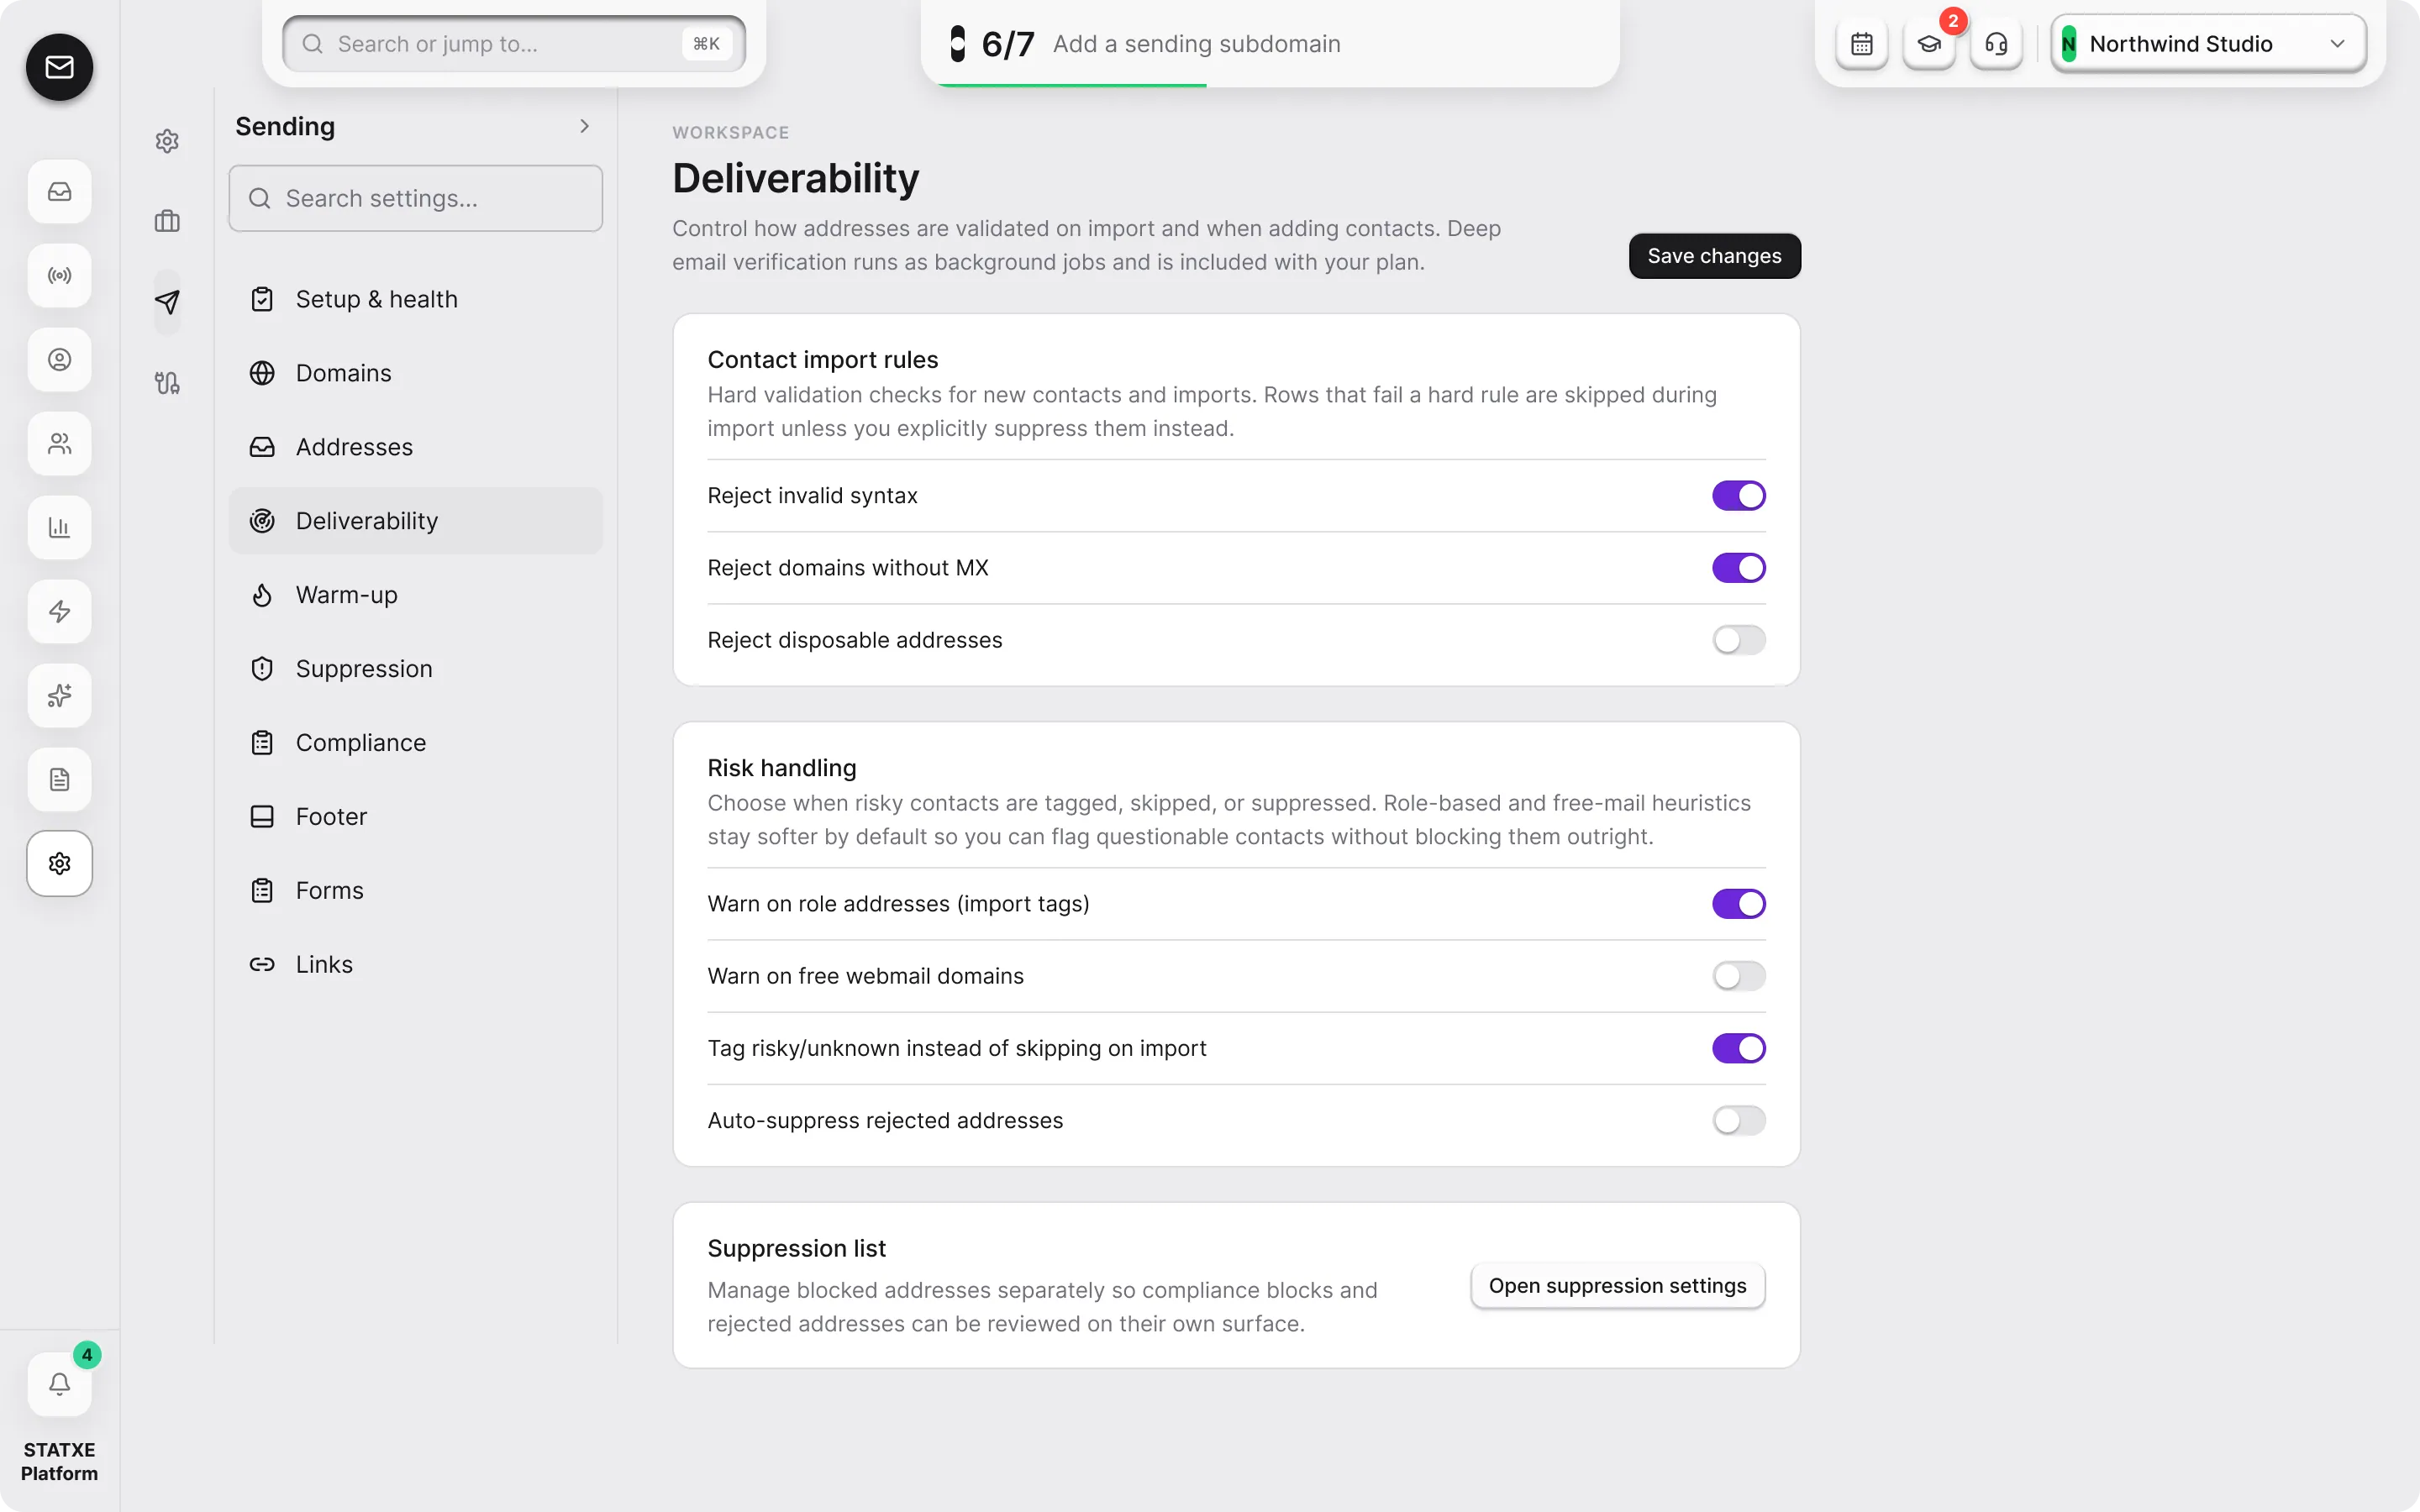Image resolution: width=2420 pixels, height=1512 pixels.
Task: Open the people group icon in left rail
Action: point(59,443)
